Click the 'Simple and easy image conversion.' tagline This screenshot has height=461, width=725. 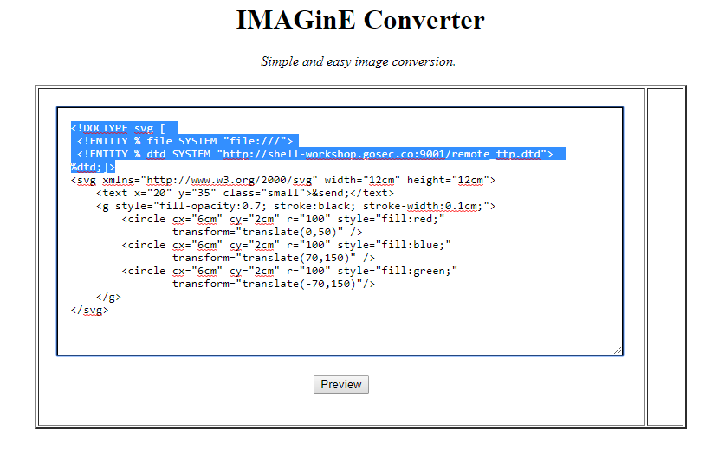click(x=359, y=61)
